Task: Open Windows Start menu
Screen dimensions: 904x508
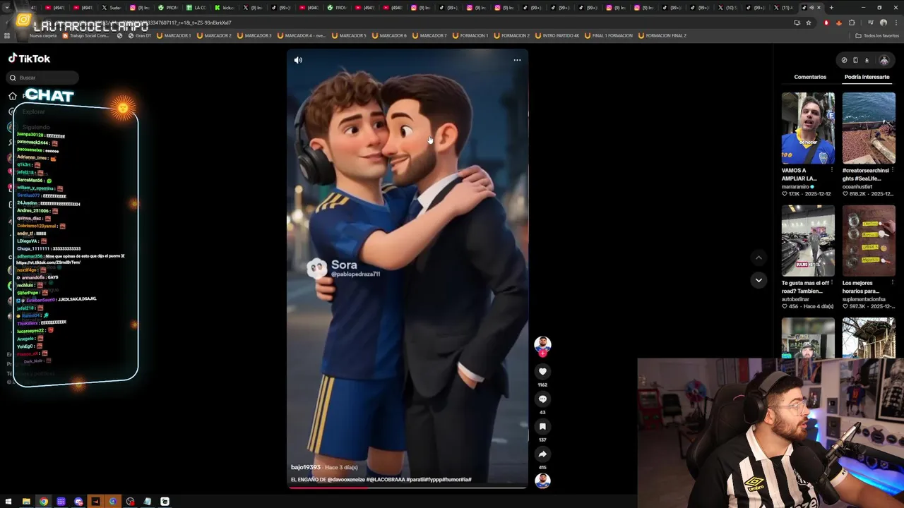Action: click(8, 502)
